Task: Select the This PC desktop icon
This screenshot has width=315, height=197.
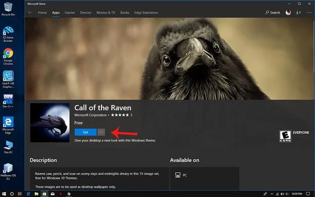Action: (x=8, y=147)
